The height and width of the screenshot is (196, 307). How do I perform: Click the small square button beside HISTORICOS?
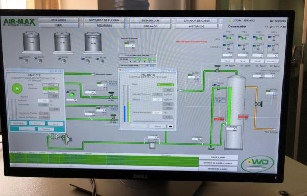220,26
